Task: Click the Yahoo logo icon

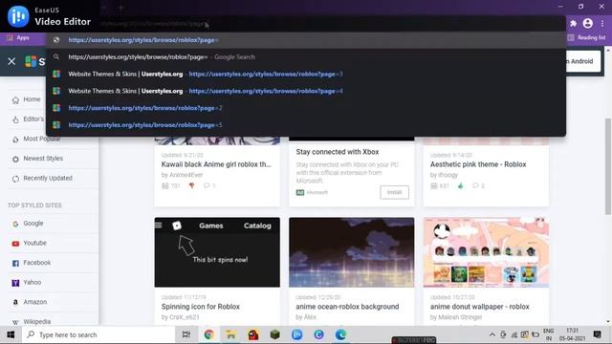Action: point(15,283)
